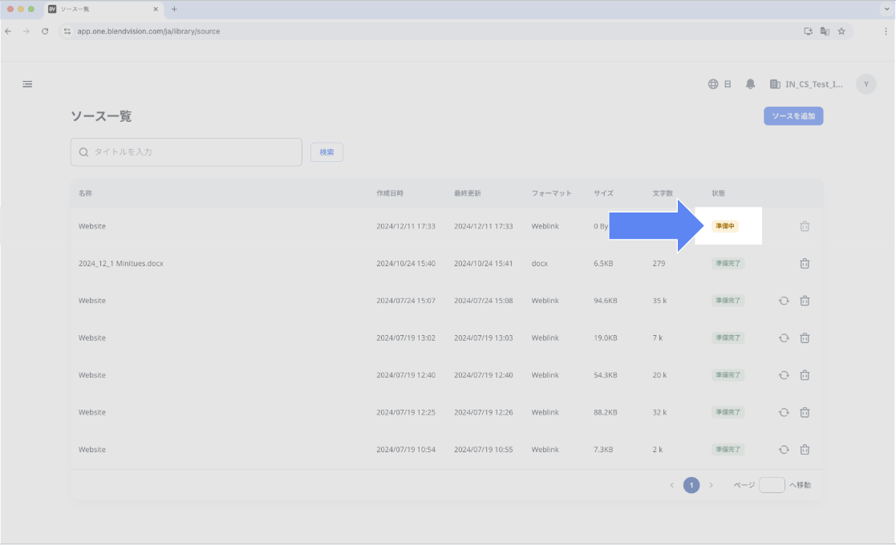Viewport: 896px width, 546px height.
Task: Click the 88.2KB size cell
Action: coord(605,412)
